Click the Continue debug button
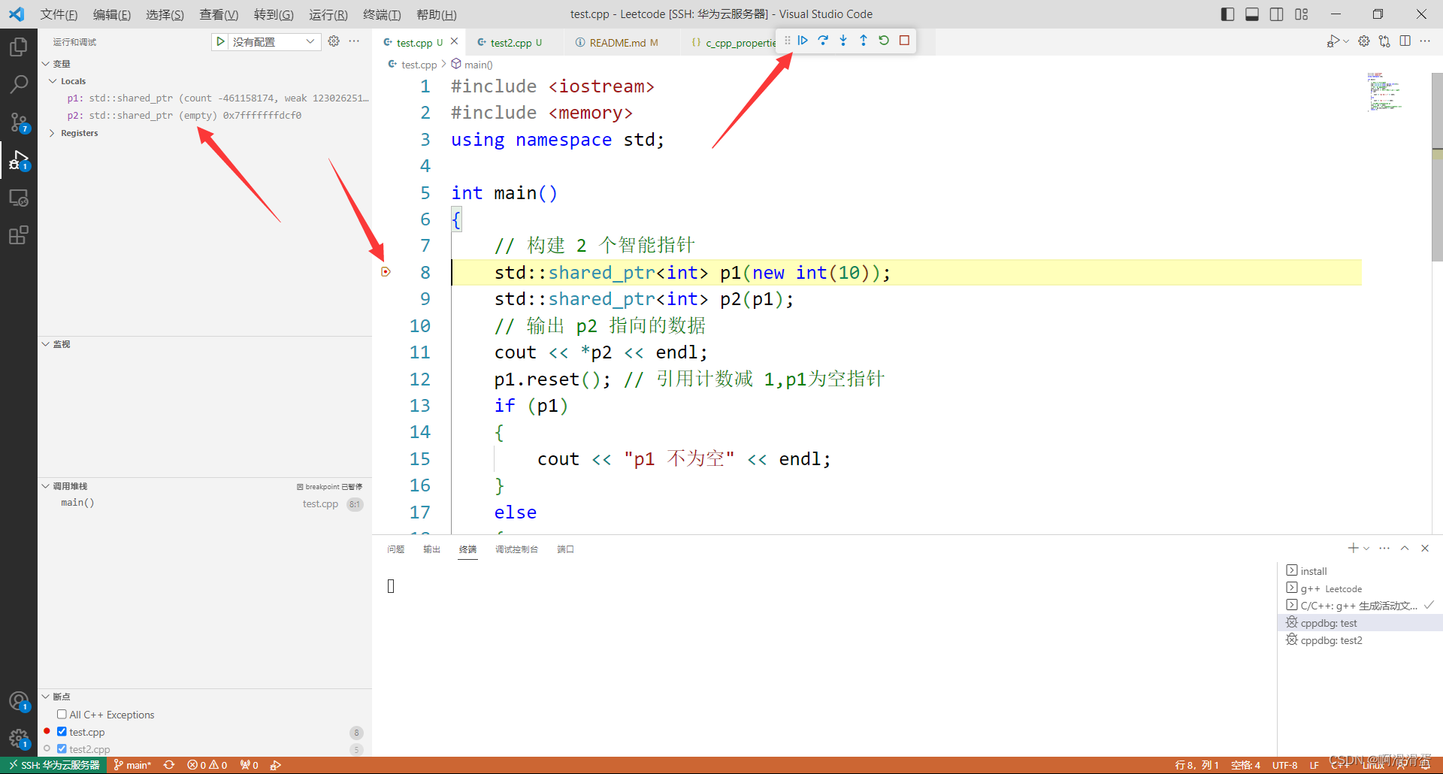 tap(803, 41)
